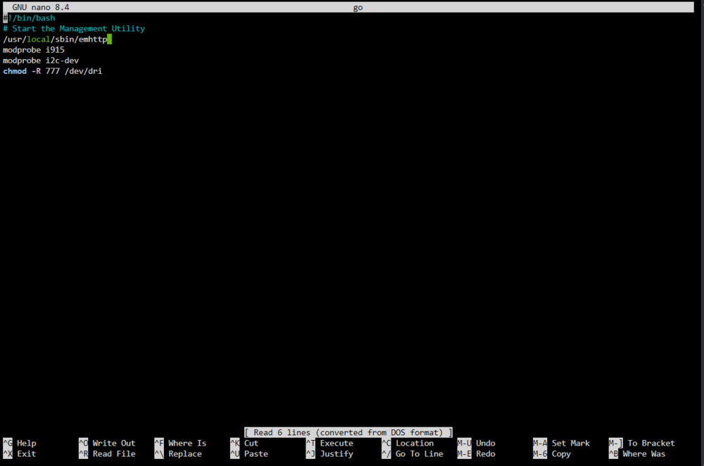Click the ^B Where Was shortcut
Viewport: 704px width, 466px height.
click(638, 454)
